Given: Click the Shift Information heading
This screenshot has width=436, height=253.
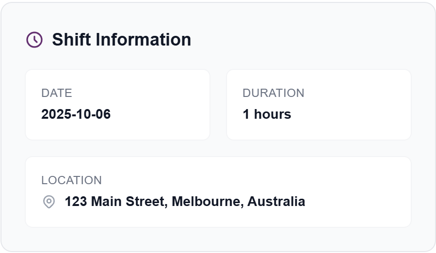Looking at the screenshot, I should (121, 40).
